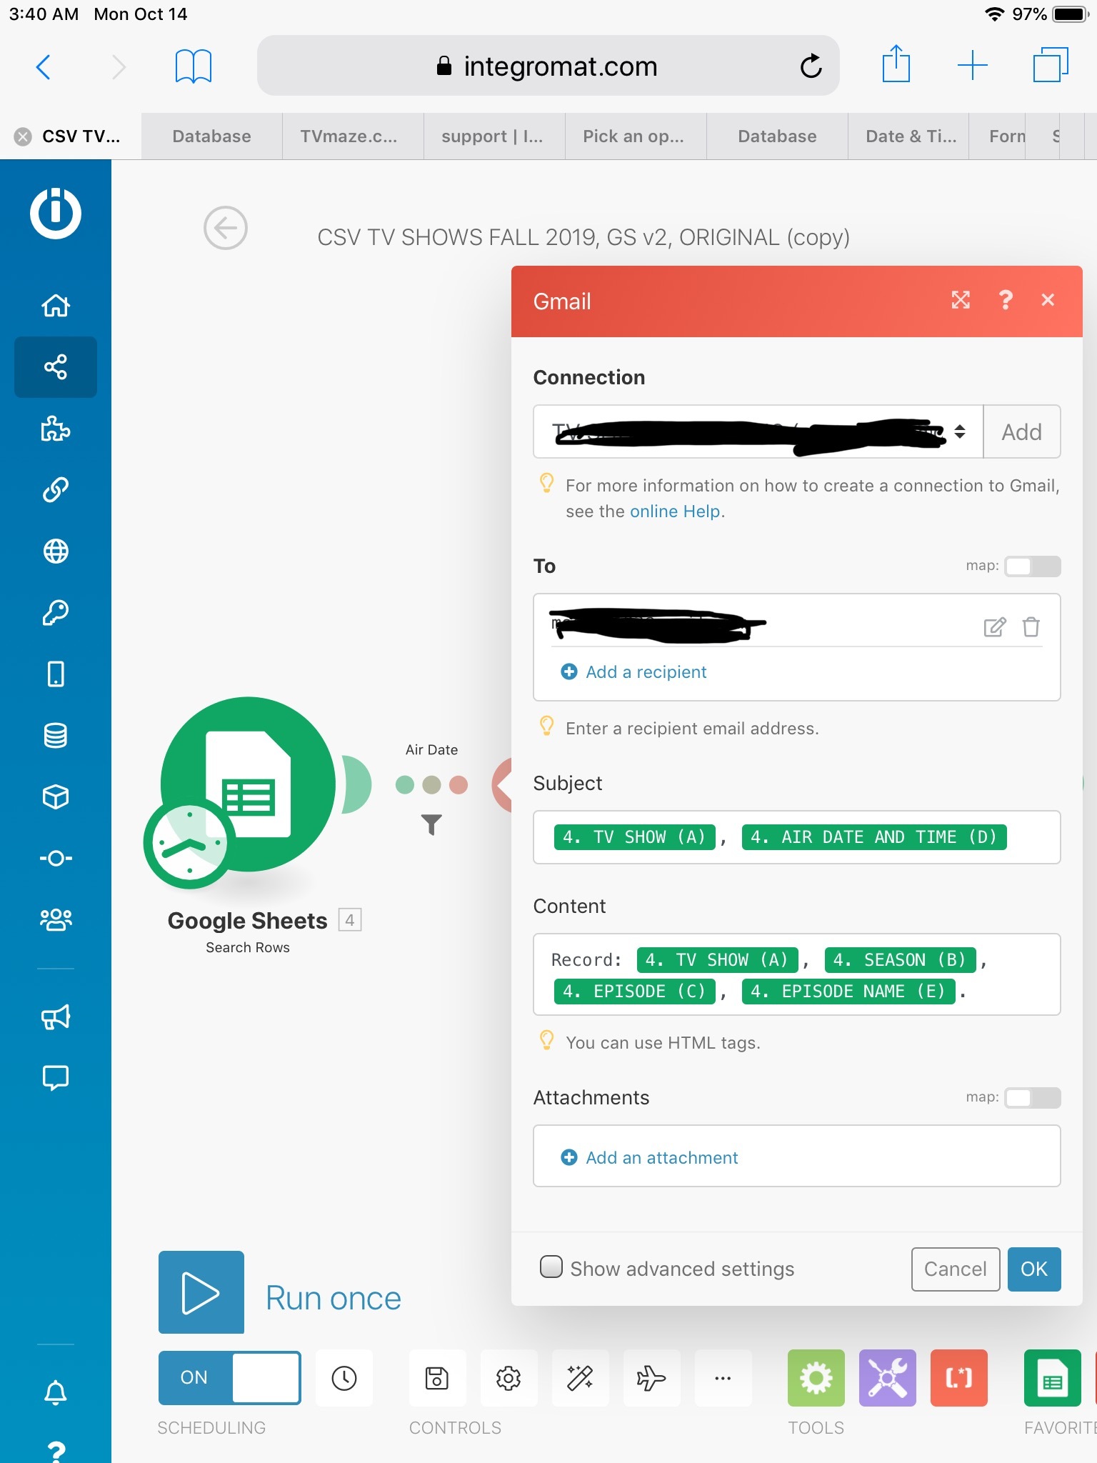Open the Google Sheets Search Rows module
Screen dimensions: 1097x1463
click(248, 784)
